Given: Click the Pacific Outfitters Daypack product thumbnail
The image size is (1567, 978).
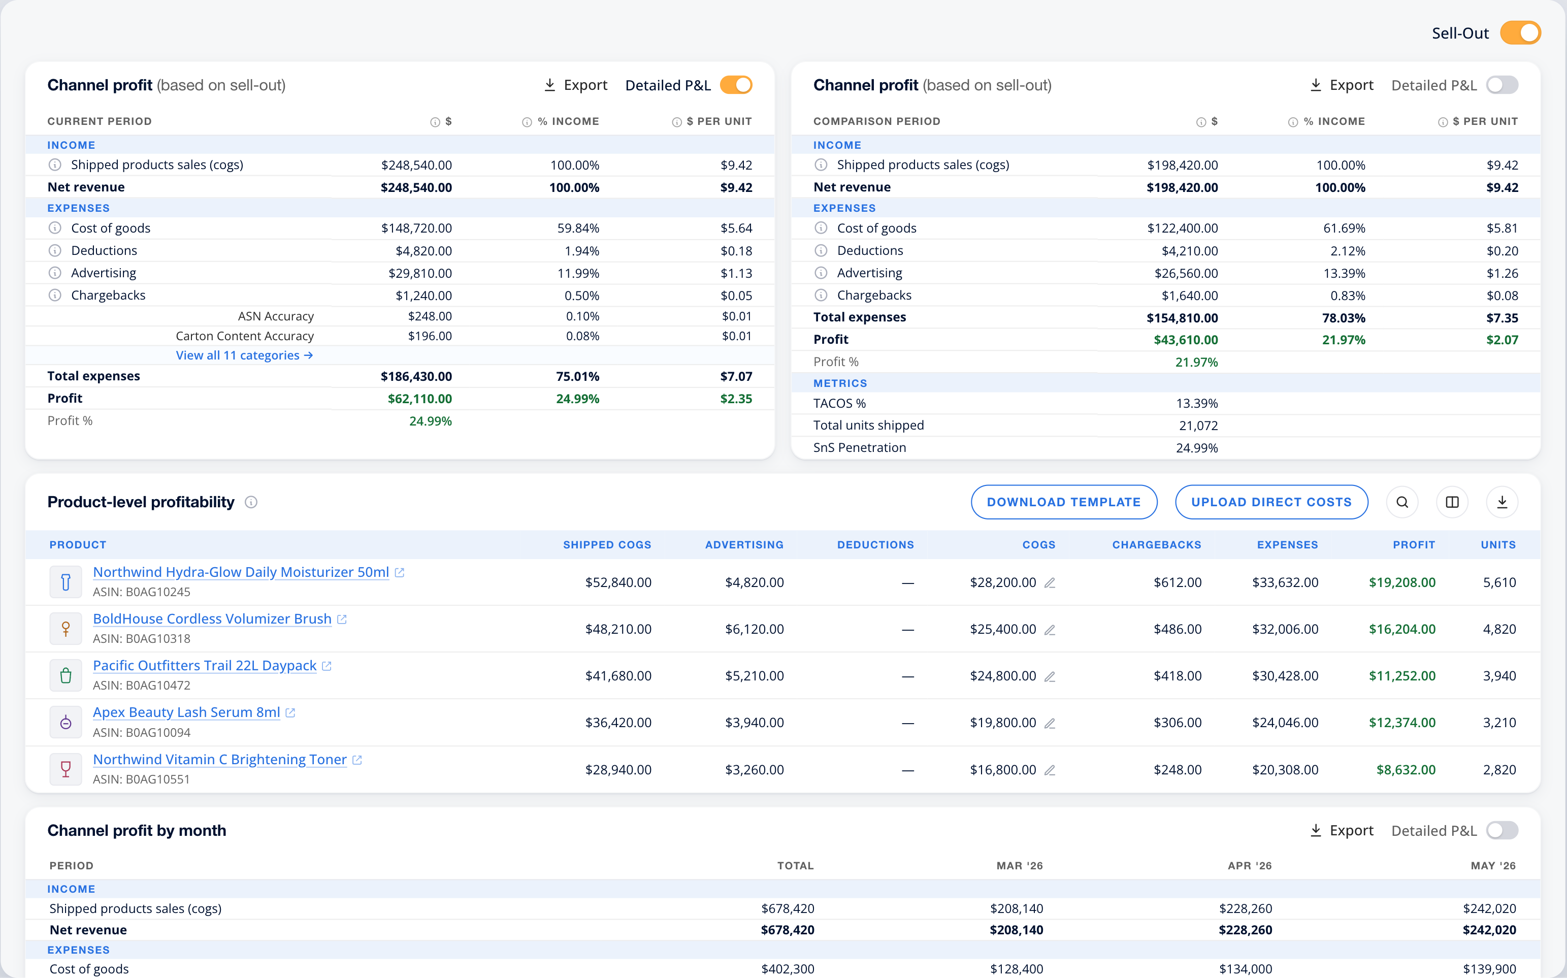Looking at the screenshot, I should point(66,675).
